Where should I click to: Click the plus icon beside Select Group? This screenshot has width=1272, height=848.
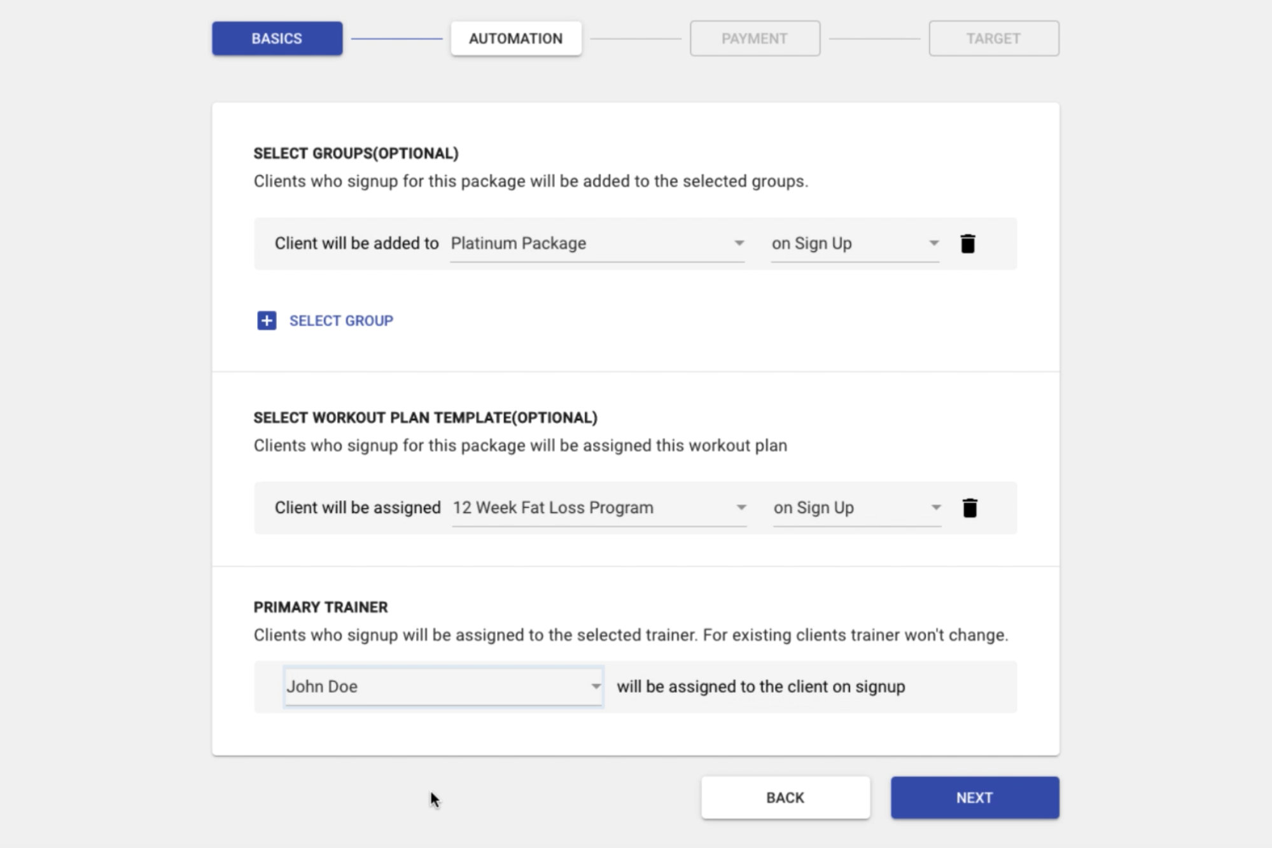tap(267, 320)
